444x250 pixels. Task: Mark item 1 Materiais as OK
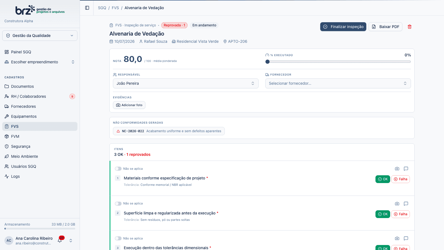click(x=383, y=179)
